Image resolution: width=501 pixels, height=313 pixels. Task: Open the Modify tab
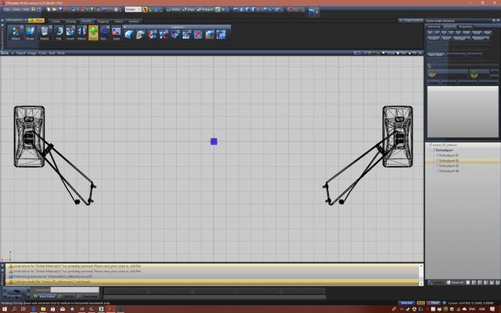pyautogui.click(x=87, y=21)
